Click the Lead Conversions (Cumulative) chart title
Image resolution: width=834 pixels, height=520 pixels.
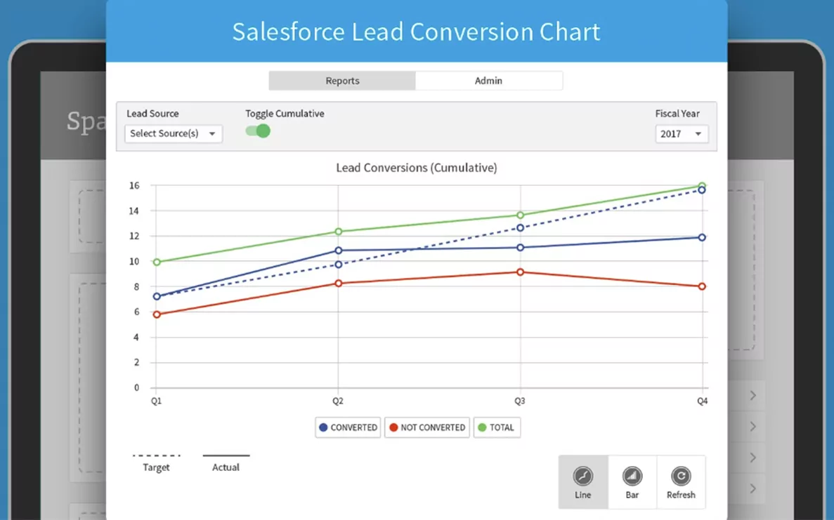click(417, 168)
